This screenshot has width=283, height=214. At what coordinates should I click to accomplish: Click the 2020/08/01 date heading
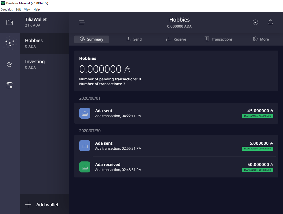[90, 98]
